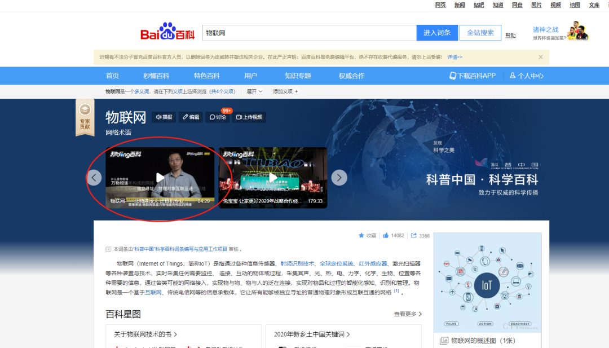The width and height of the screenshot is (609, 348).
Task: Go to previous video with left arrow
Action: click(94, 178)
